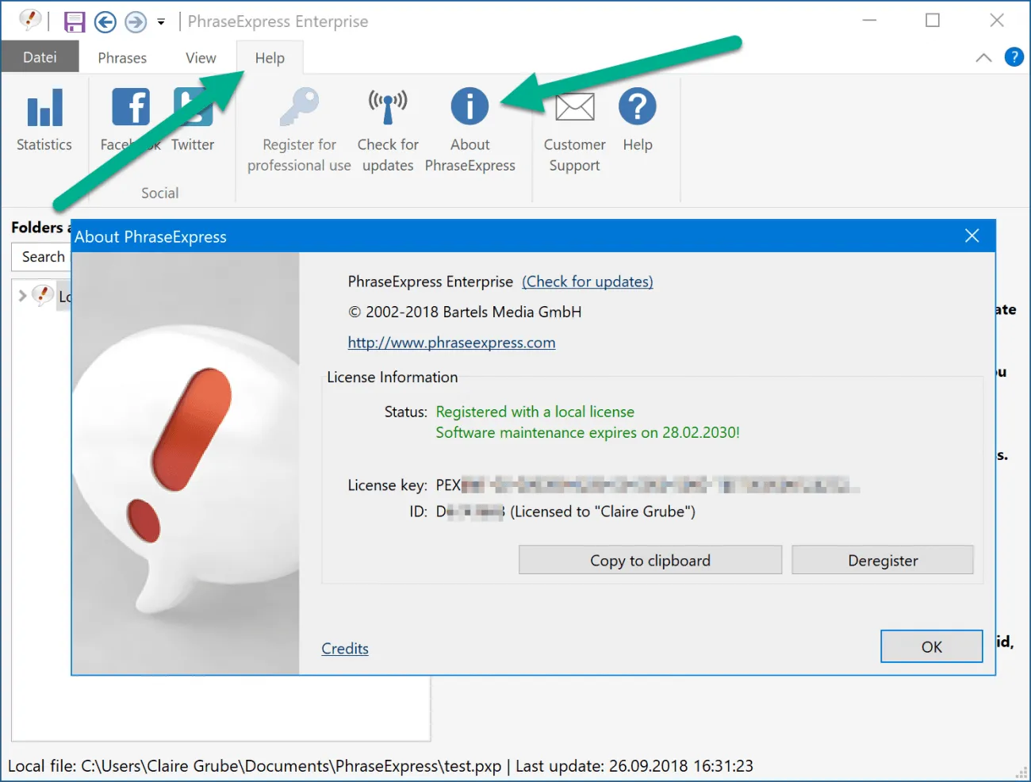Image resolution: width=1031 pixels, height=782 pixels.
Task: Switch to the Phrases tab
Action: pos(122,58)
